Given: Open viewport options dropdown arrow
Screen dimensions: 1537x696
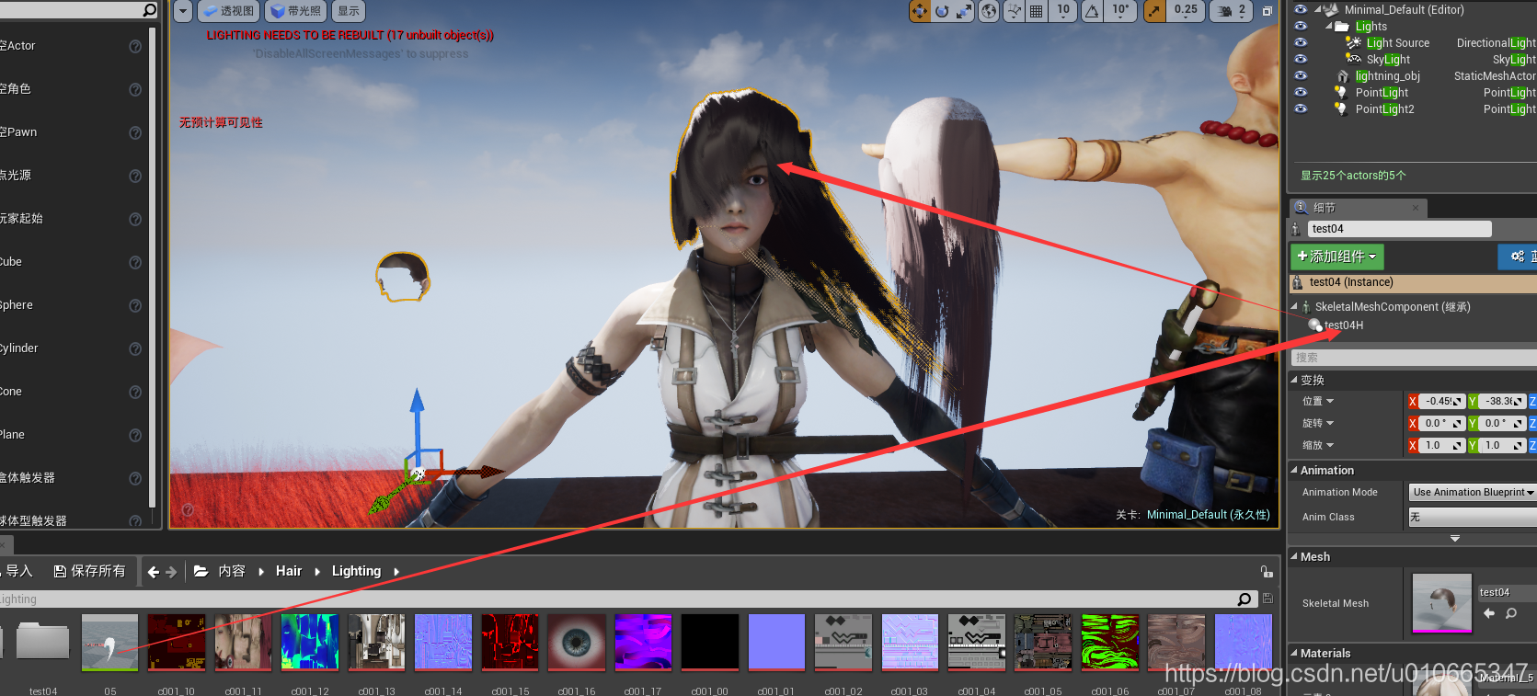Looking at the screenshot, I should (x=183, y=11).
